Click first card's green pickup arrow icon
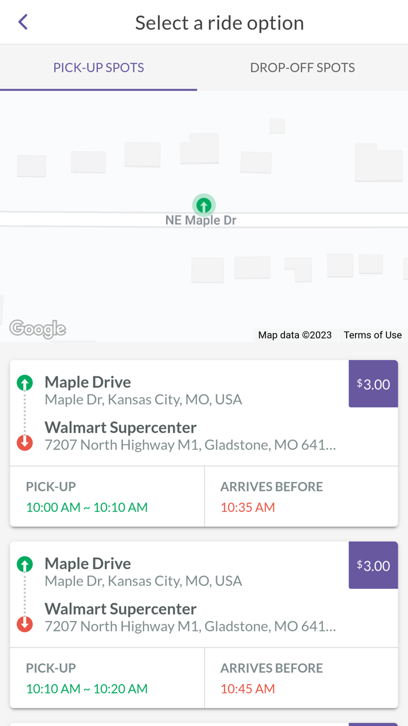The height and width of the screenshot is (726, 408). pos(24,383)
